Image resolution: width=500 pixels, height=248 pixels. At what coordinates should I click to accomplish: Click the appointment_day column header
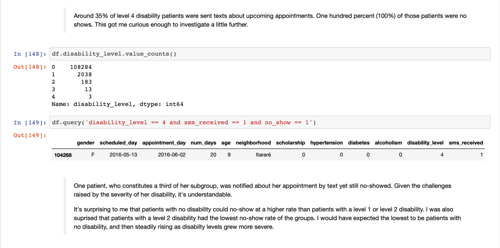point(164,143)
